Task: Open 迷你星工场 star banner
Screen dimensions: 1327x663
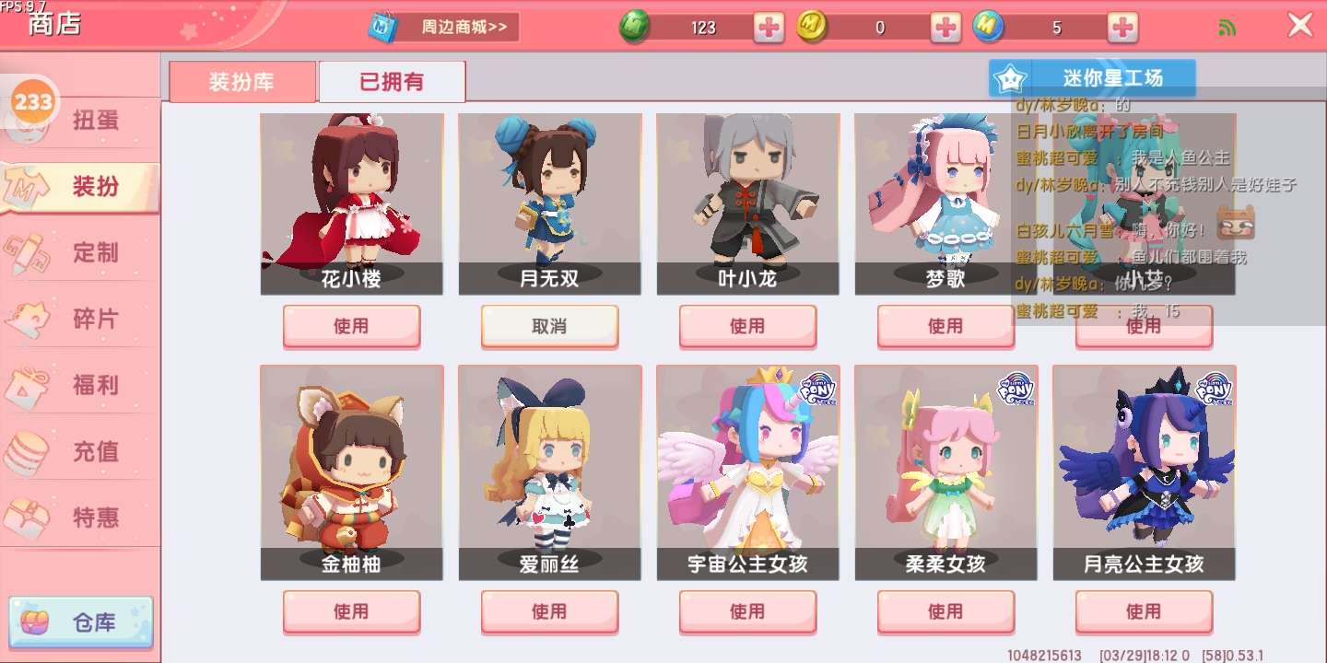Action: [x=1092, y=78]
